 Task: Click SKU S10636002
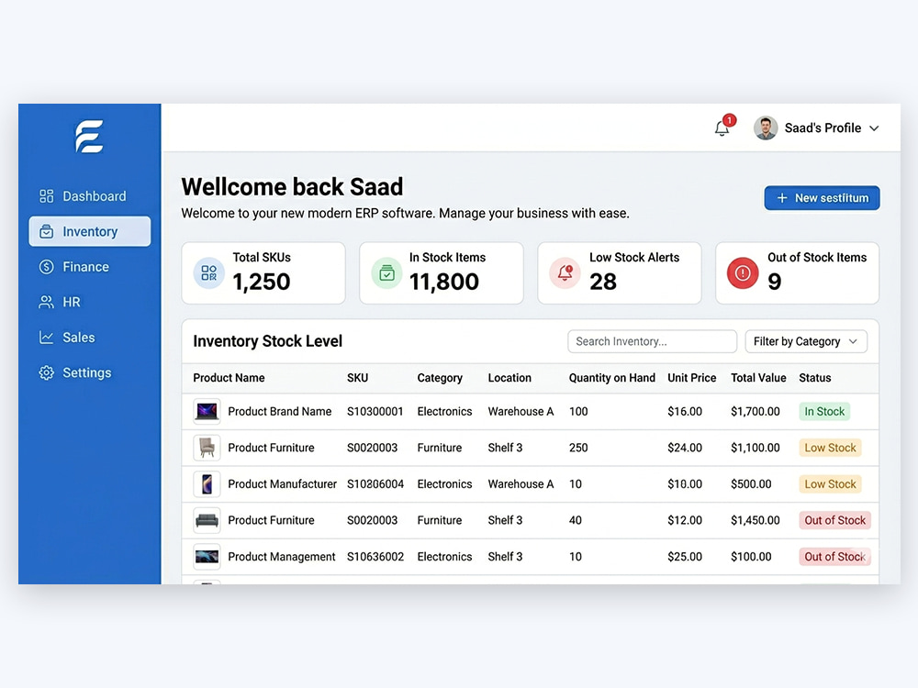coord(375,557)
